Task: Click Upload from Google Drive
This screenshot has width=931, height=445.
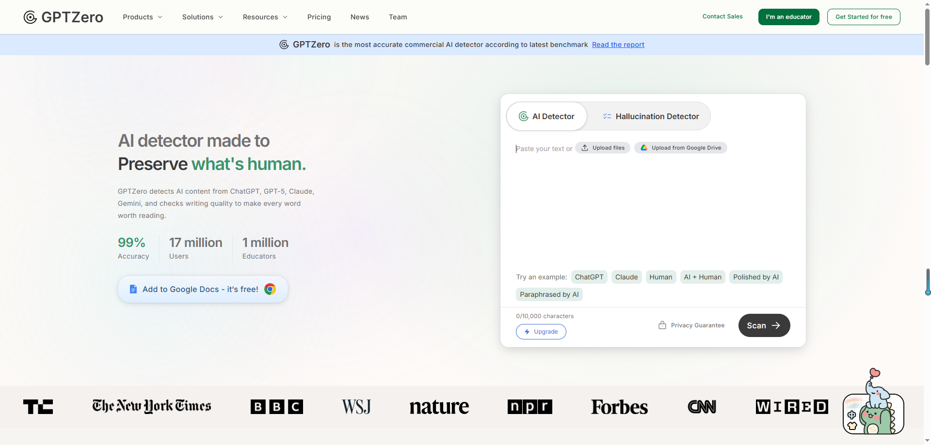Action: click(681, 148)
